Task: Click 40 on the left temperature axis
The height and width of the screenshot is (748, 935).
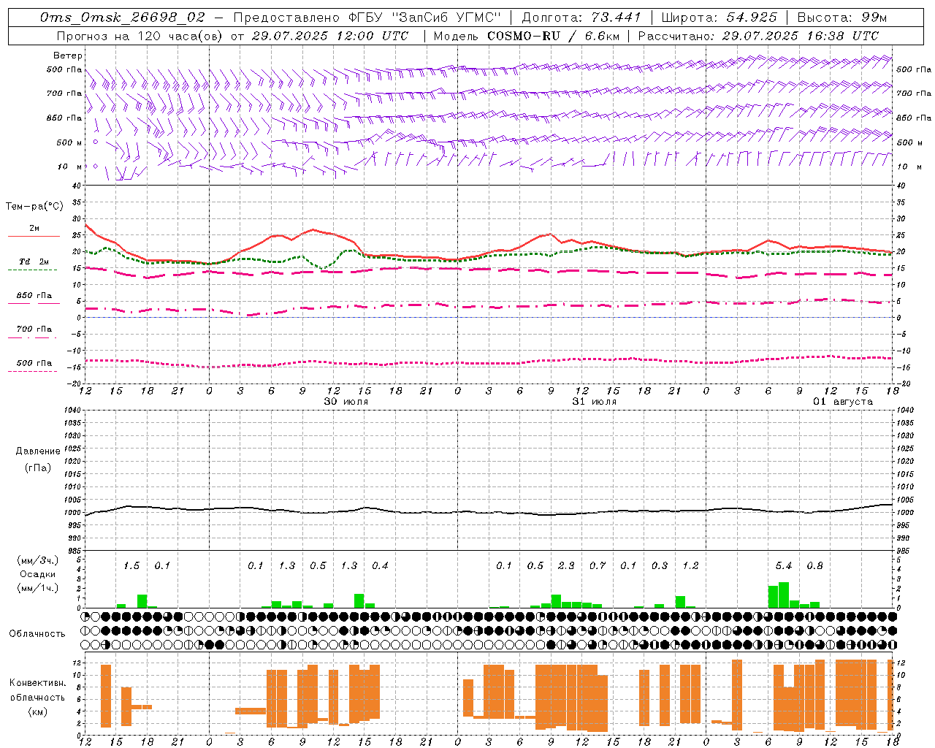Action: [x=76, y=186]
